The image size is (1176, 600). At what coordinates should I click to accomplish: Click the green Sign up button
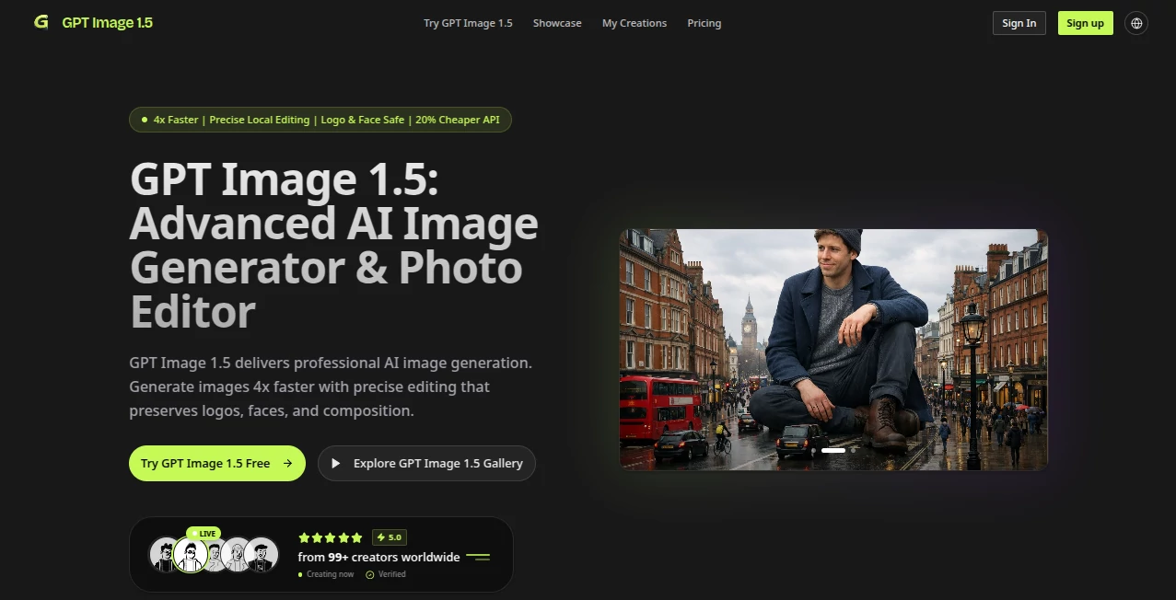(x=1085, y=23)
